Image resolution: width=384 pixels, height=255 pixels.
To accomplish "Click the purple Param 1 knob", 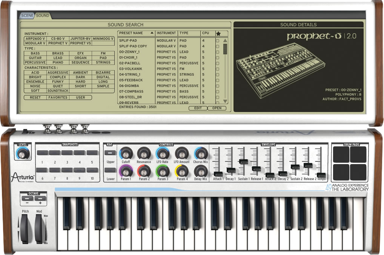I will click(x=126, y=171).
